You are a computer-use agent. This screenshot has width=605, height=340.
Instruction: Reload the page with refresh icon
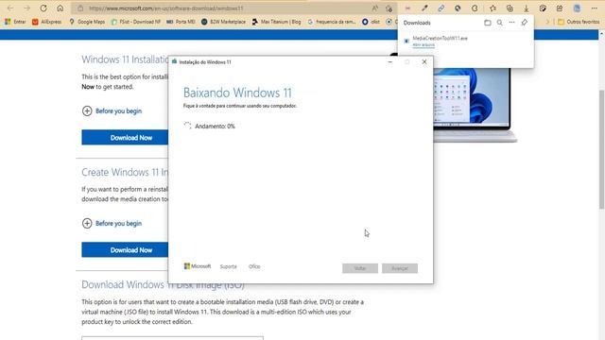(43, 8)
